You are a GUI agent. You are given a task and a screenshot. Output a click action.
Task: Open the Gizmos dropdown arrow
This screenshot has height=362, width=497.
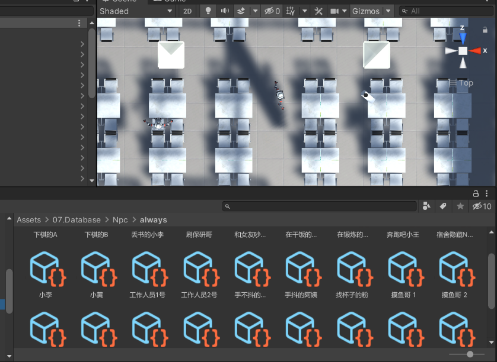coord(388,11)
